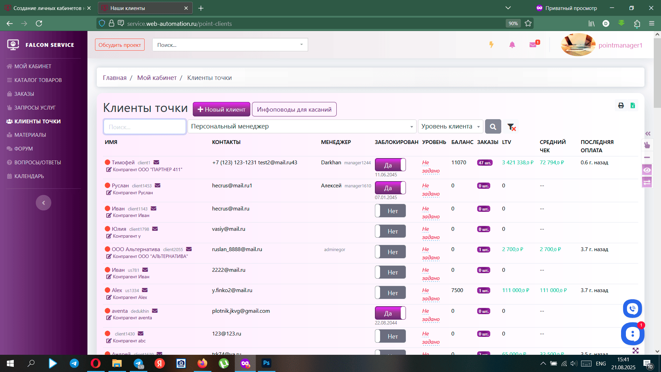Toggle blocked switch for aventa

tap(390, 313)
